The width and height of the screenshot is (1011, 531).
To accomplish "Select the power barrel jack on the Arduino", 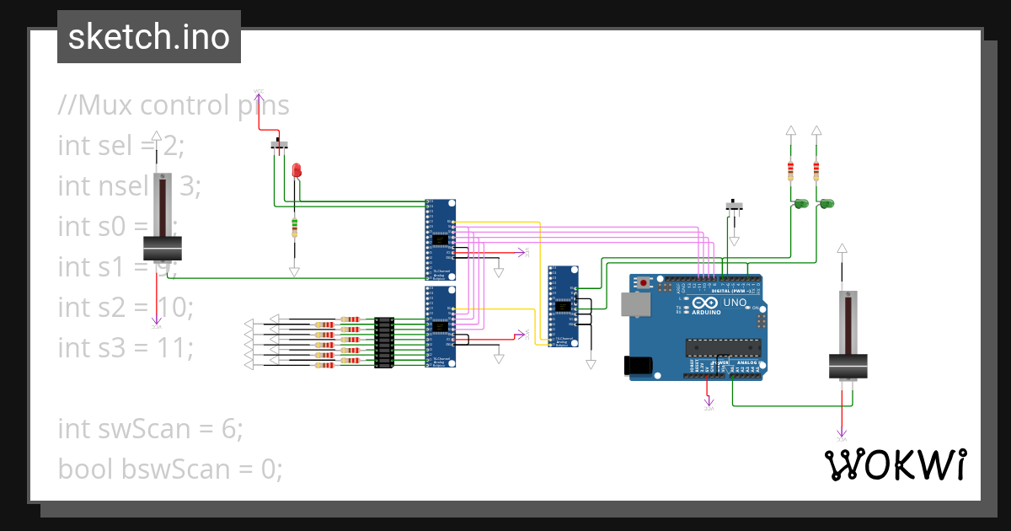I will pyautogui.click(x=637, y=367).
